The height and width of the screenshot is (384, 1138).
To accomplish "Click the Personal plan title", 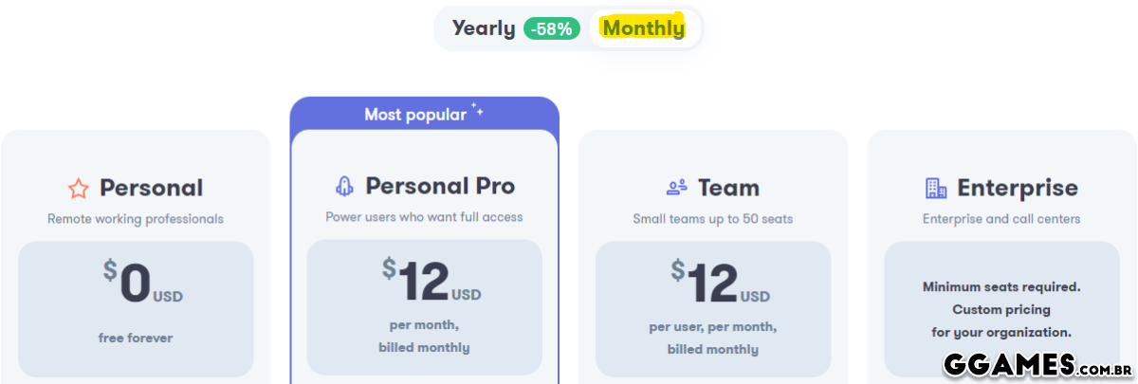I will [151, 188].
